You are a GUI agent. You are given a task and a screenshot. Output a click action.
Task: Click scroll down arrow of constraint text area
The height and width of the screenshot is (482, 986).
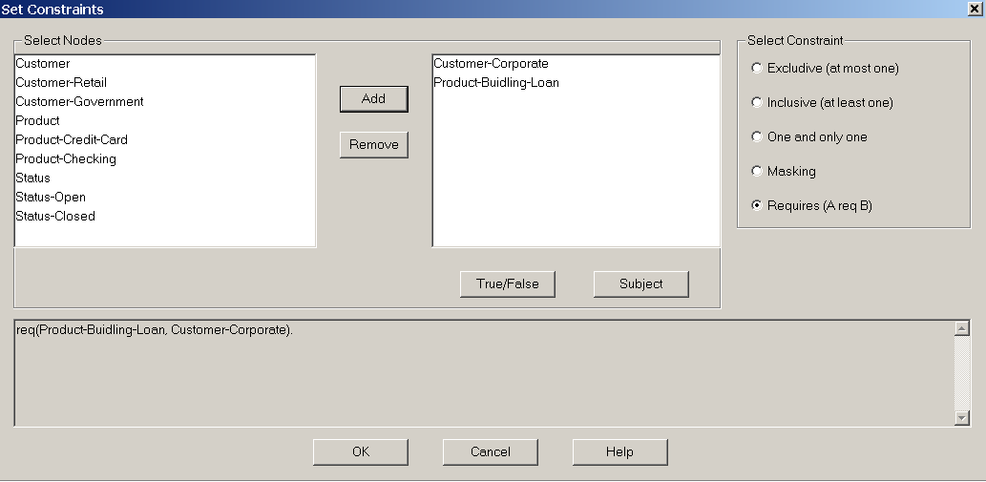[961, 418]
